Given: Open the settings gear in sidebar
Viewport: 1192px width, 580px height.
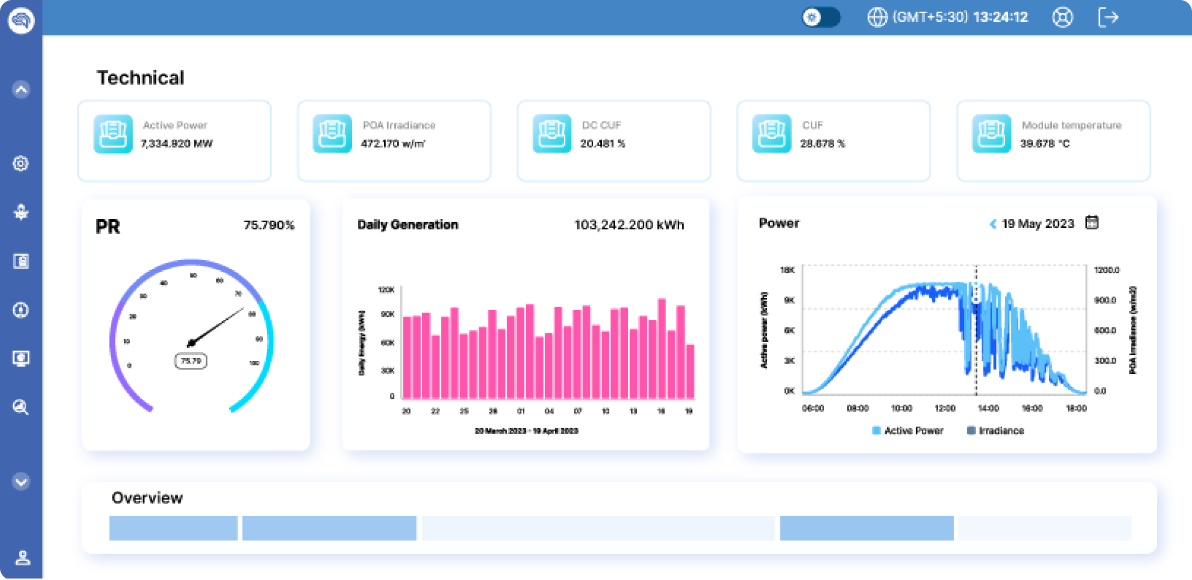Looking at the screenshot, I should [x=21, y=163].
